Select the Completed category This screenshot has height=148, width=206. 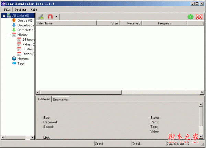(x=25, y=30)
